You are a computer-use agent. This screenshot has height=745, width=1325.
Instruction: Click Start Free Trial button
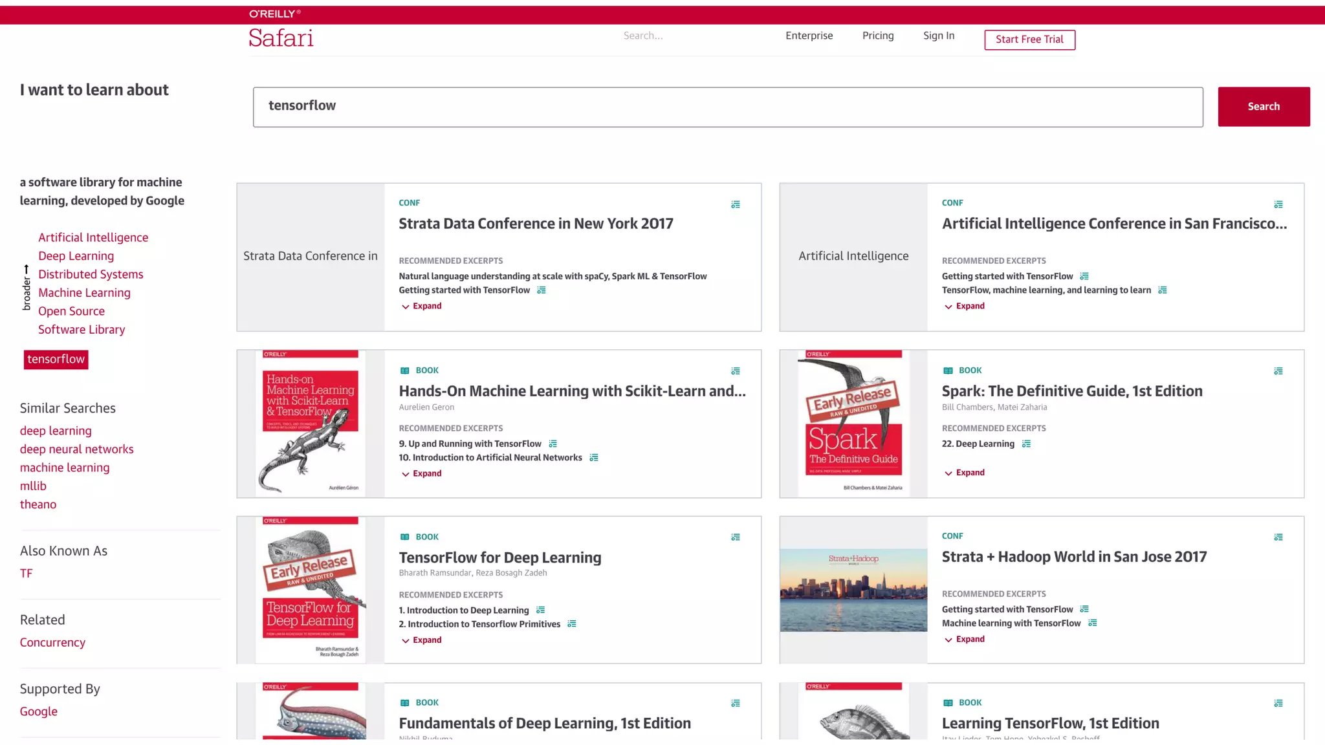tap(1029, 39)
